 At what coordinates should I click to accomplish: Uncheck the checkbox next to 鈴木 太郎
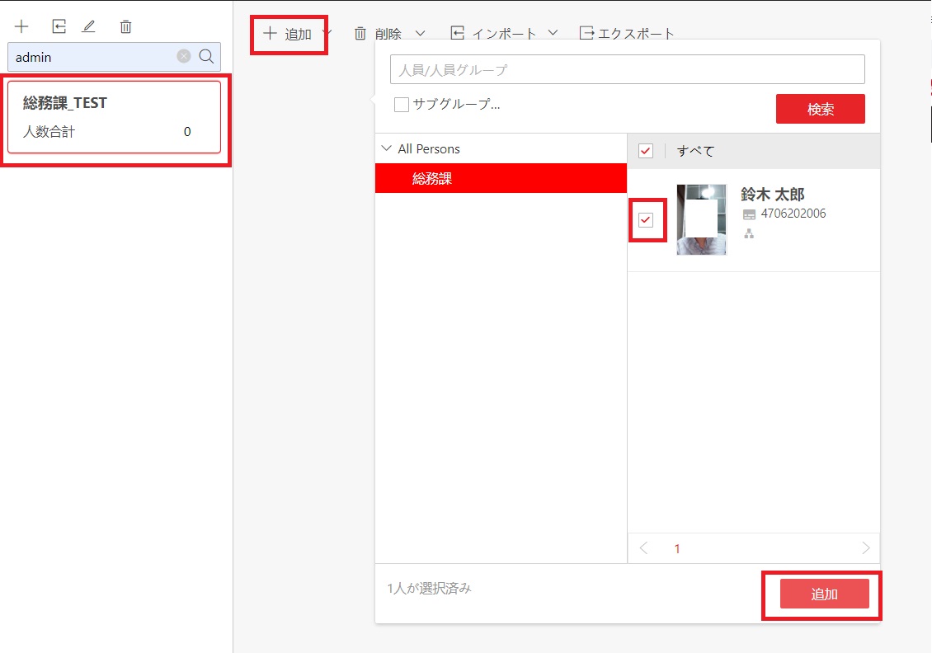tap(647, 220)
